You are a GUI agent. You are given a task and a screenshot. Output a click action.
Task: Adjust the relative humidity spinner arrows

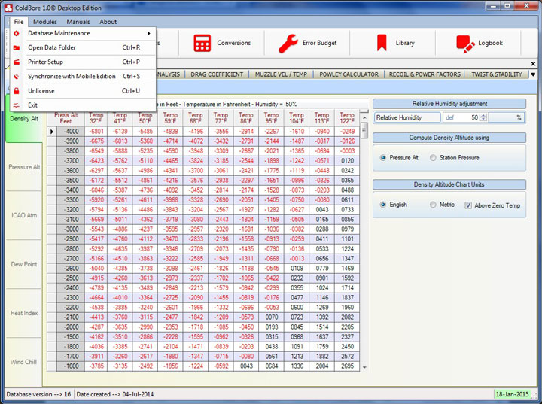[483, 117]
